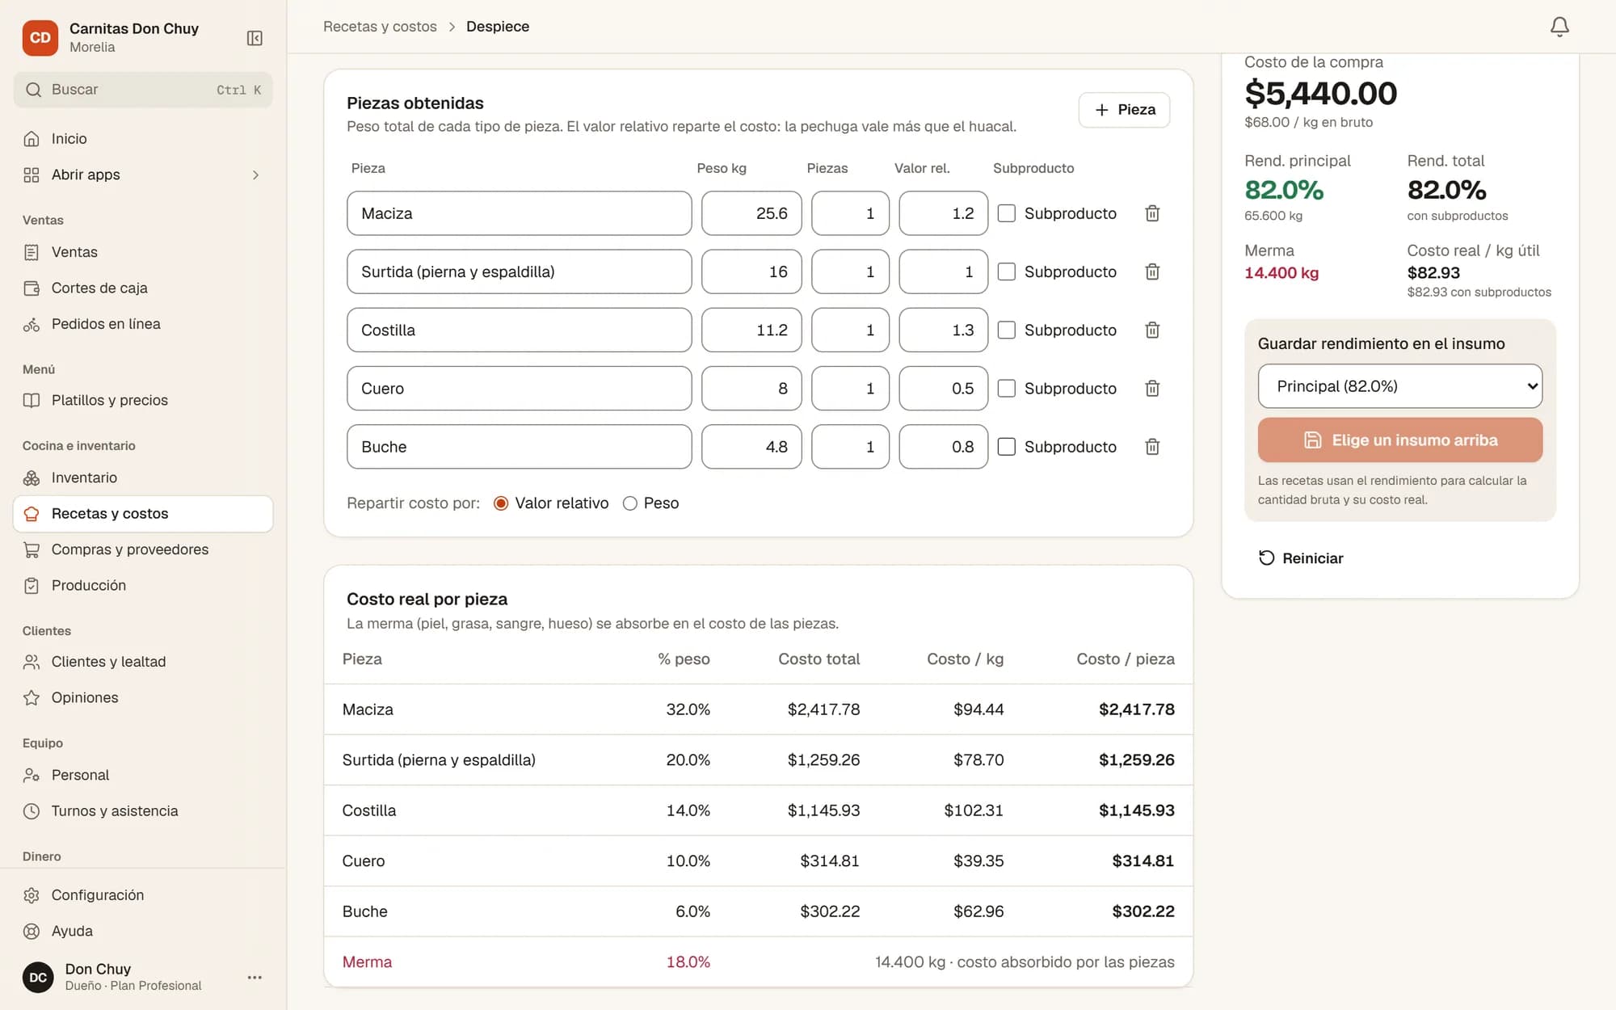This screenshot has width=1616, height=1010.
Task: Collapse the sidebar panel icon
Action: coord(255,38)
